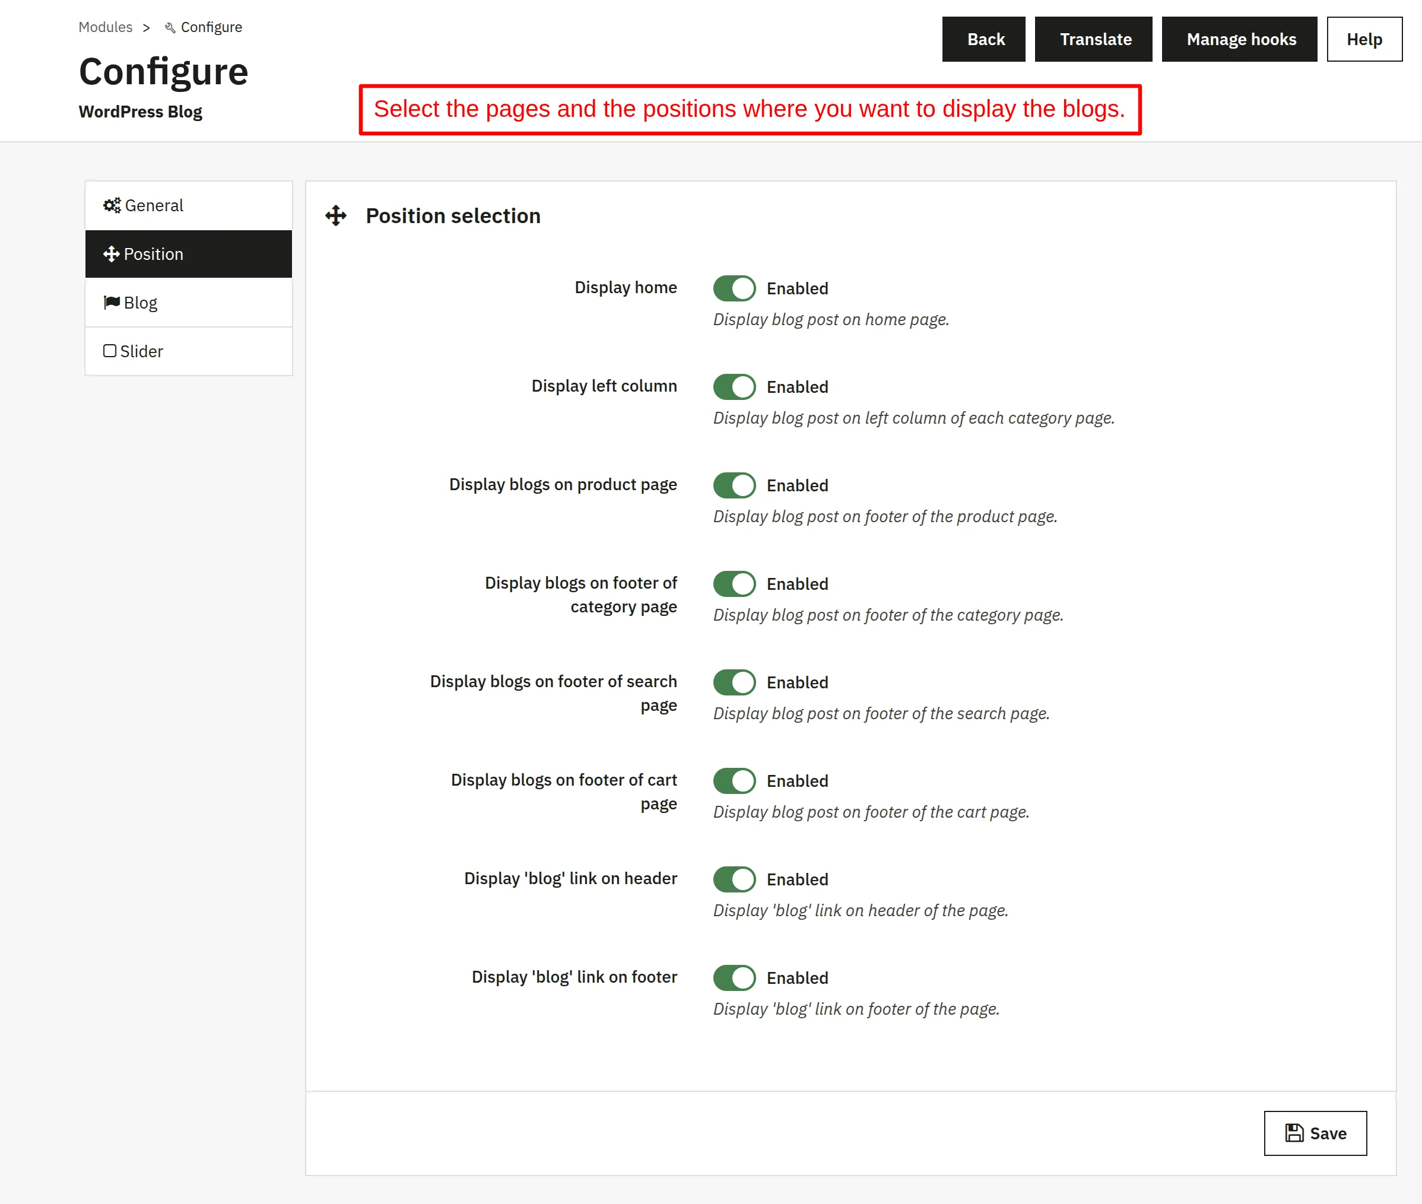The height and width of the screenshot is (1204, 1422).
Task: Open the General settings tab
Action: tap(188, 205)
